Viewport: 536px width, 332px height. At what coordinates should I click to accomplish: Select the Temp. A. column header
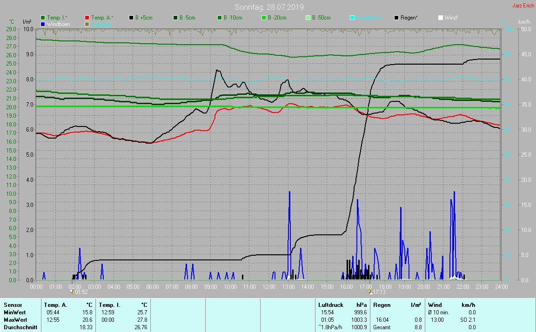[x=55, y=305]
